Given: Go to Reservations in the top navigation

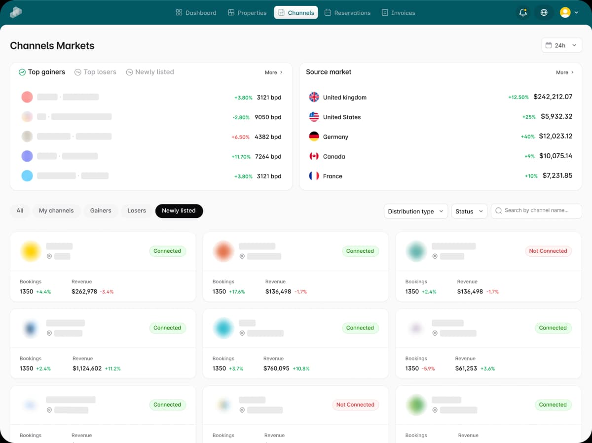Looking at the screenshot, I should pos(347,13).
